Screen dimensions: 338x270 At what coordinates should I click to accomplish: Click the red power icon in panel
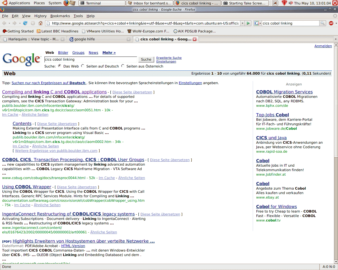335,3
